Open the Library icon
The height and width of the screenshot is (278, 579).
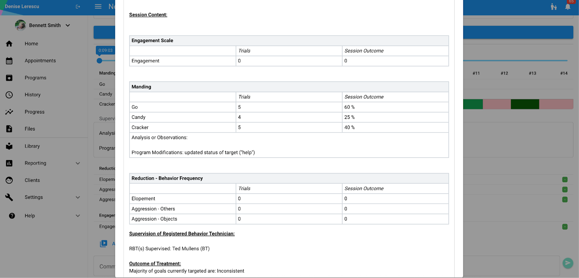[9, 146]
